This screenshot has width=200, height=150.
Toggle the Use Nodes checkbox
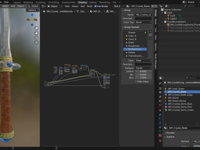point(95,6)
